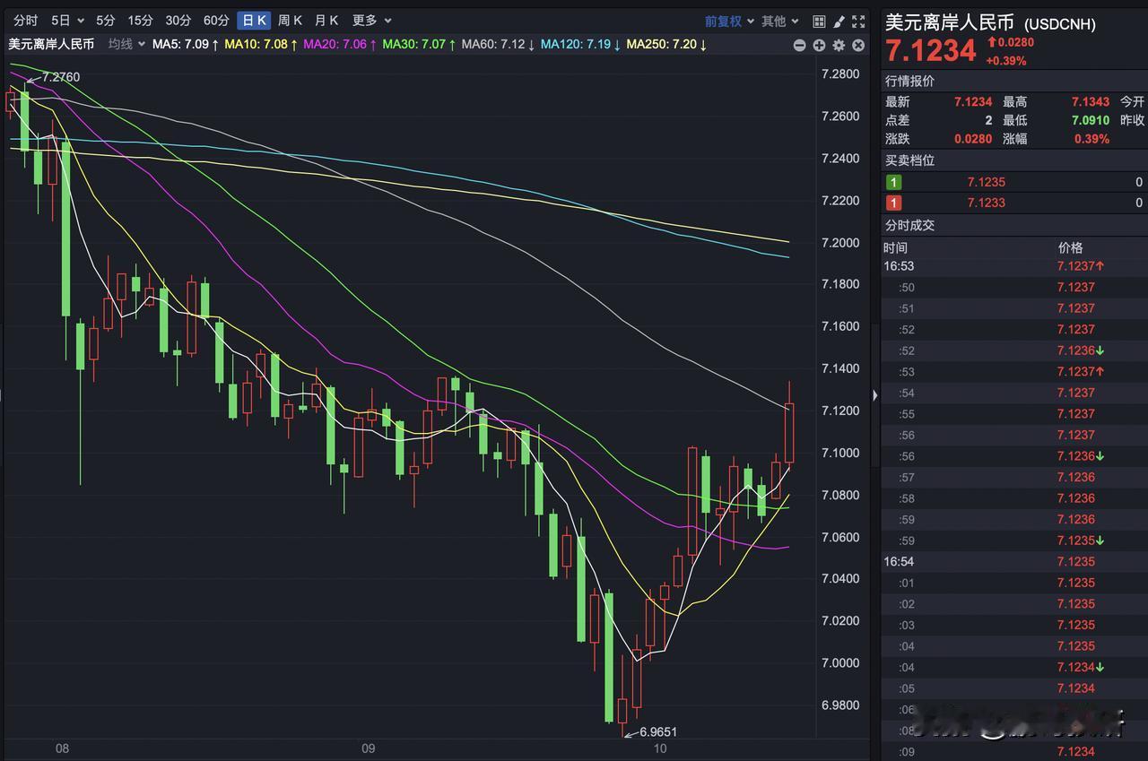Click bid price 7.1235 in order book
1148x761 pixels.
click(986, 182)
